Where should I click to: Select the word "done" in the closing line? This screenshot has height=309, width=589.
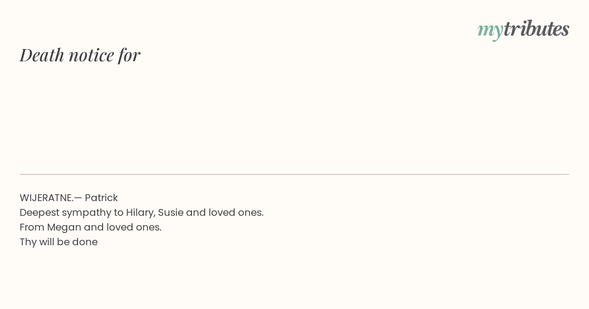(85, 242)
